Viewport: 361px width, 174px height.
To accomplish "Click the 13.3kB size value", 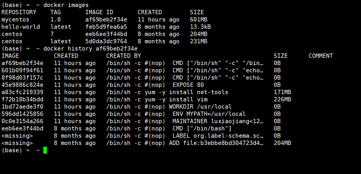I will tap(200, 27).
